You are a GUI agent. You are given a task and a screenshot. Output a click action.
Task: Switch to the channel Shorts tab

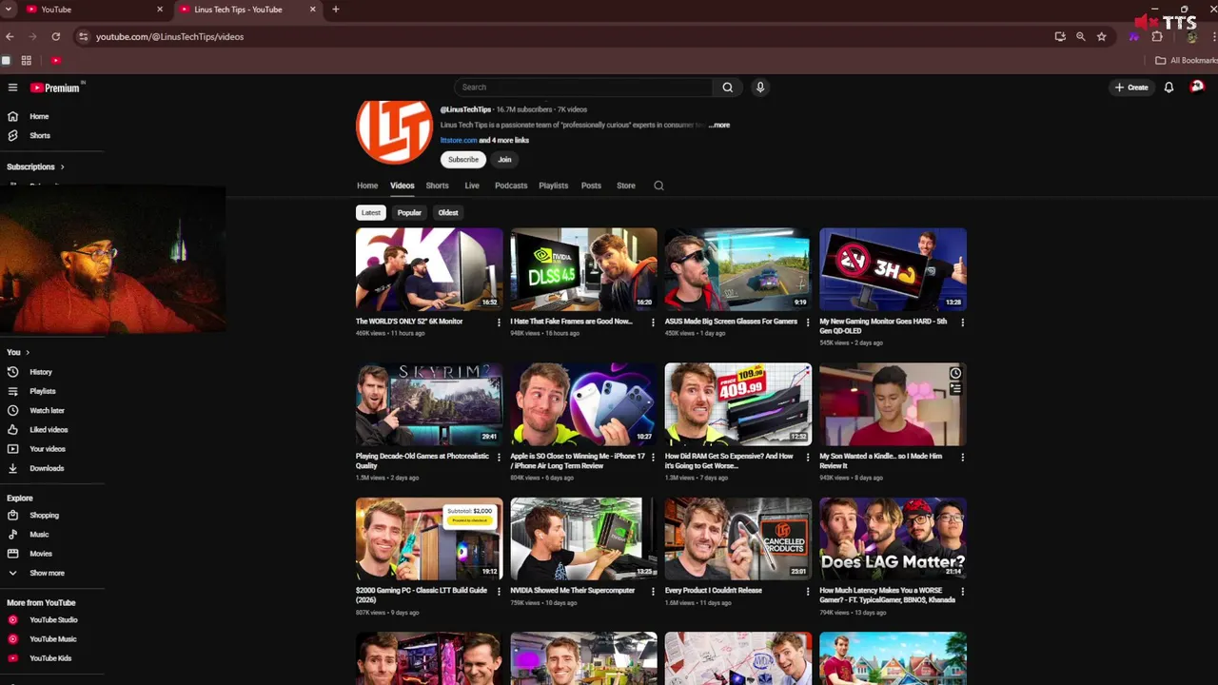click(x=438, y=186)
